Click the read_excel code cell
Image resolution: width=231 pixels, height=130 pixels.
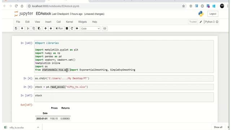click(124, 87)
